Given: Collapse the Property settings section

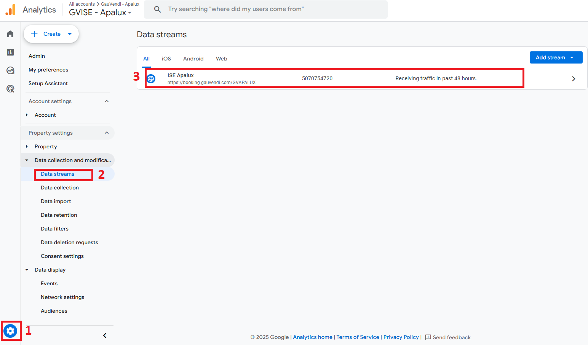Looking at the screenshot, I should (x=107, y=133).
